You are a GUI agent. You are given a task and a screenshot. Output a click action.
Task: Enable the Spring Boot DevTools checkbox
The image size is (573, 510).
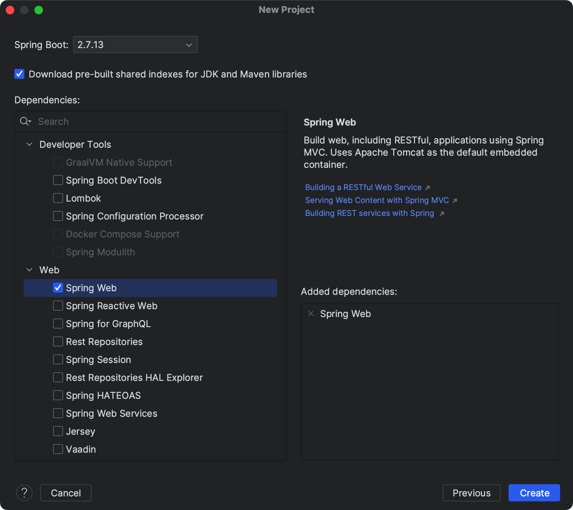[58, 180]
